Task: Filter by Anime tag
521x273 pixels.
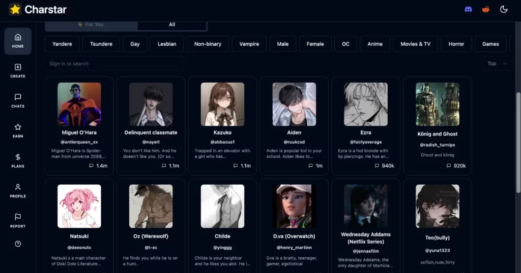Action: point(375,44)
